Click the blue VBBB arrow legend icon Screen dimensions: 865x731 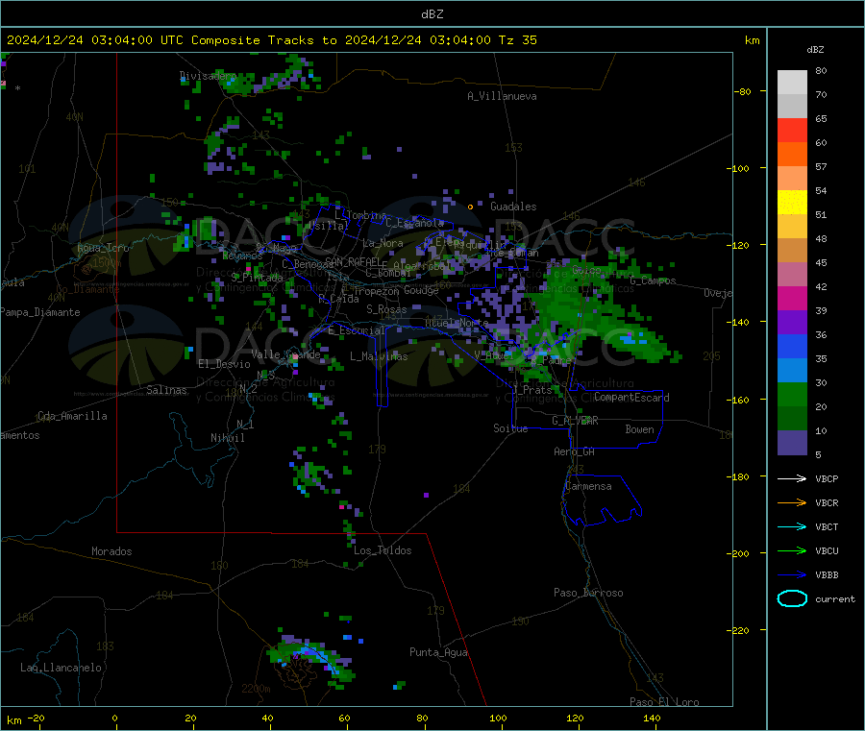click(792, 575)
